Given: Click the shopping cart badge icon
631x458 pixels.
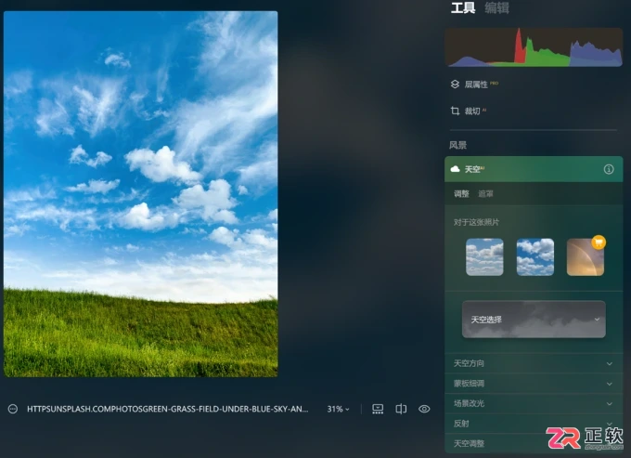Looking at the screenshot, I should (599, 242).
